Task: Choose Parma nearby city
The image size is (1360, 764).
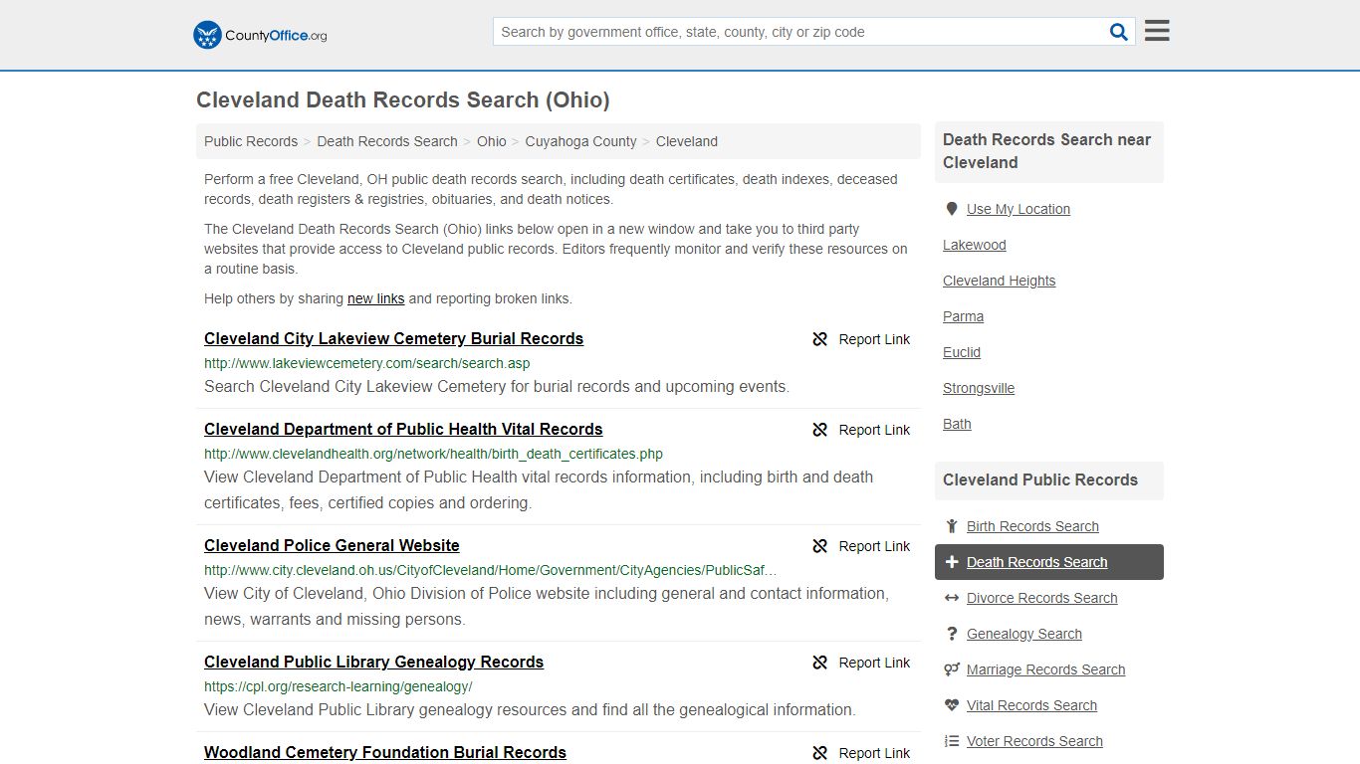Action: tap(964, 316)
